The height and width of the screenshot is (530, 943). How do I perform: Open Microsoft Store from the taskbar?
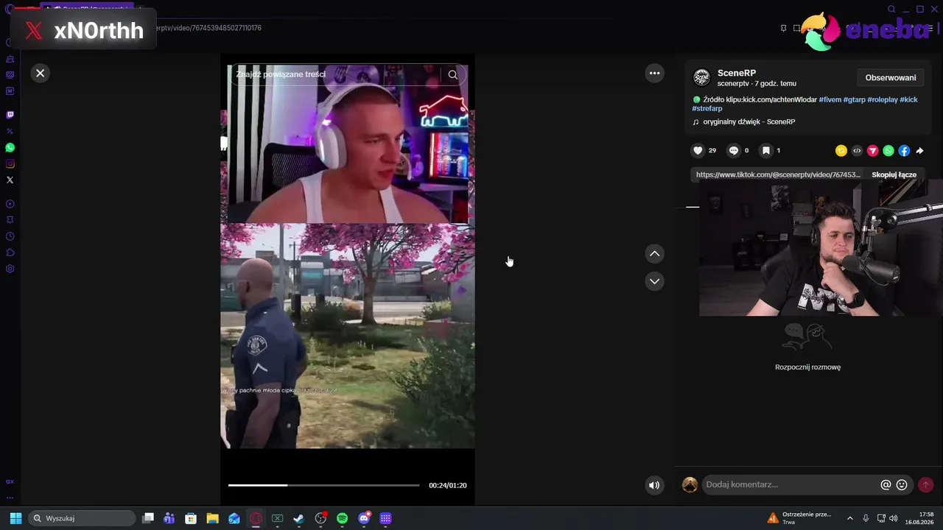(191, 518)
